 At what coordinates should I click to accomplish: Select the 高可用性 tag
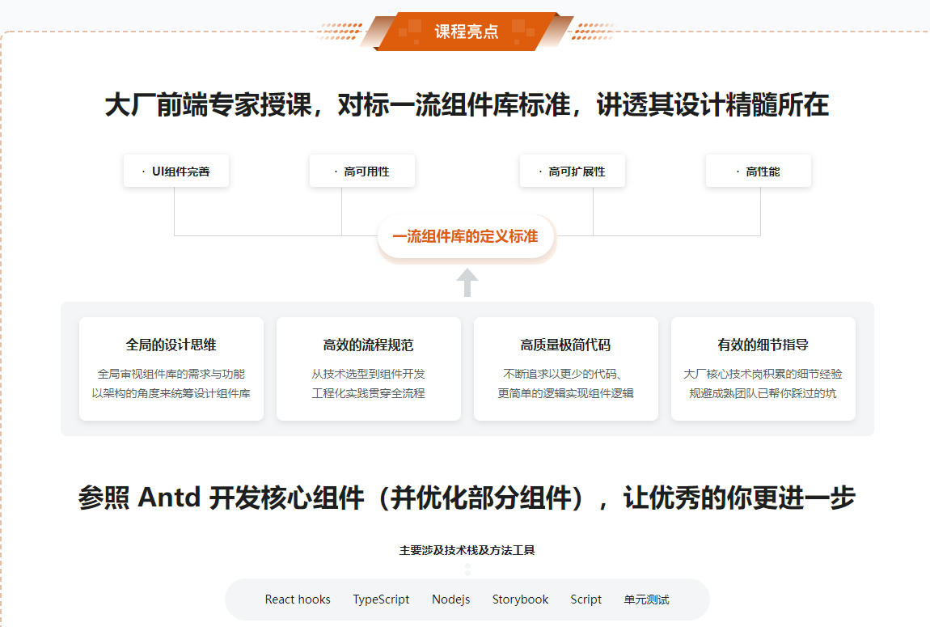point(362,172)
